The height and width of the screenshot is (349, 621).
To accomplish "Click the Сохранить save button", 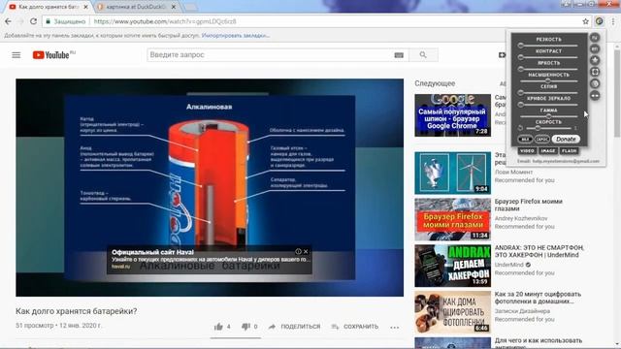I will coord(355,327).
